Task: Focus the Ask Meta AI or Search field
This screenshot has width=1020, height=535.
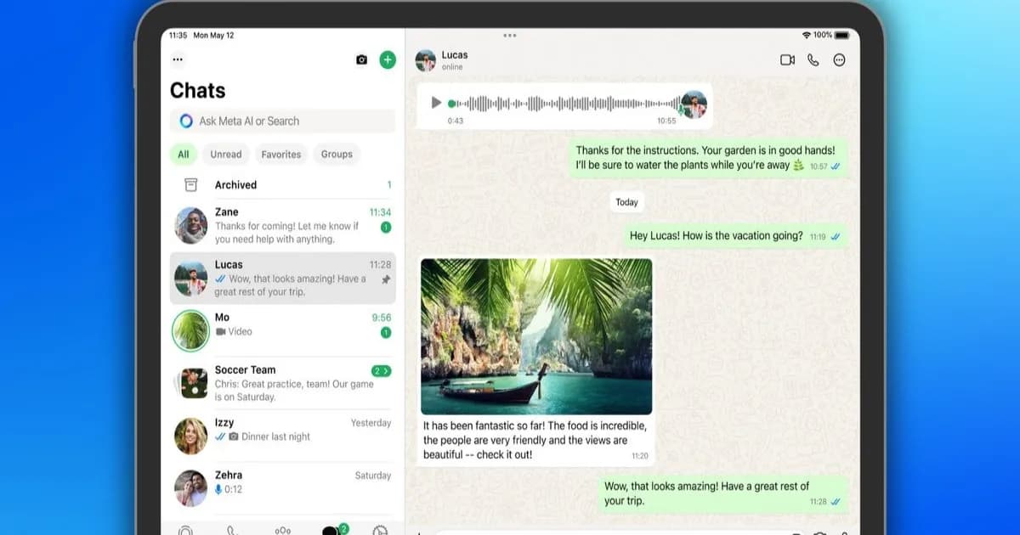Action: [x=283, y=121]
